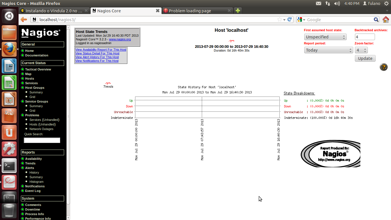The image size is (391, 220).
Task: Open Process Info in sidebar
Action: pyautogui.click(x=35, y=214)
